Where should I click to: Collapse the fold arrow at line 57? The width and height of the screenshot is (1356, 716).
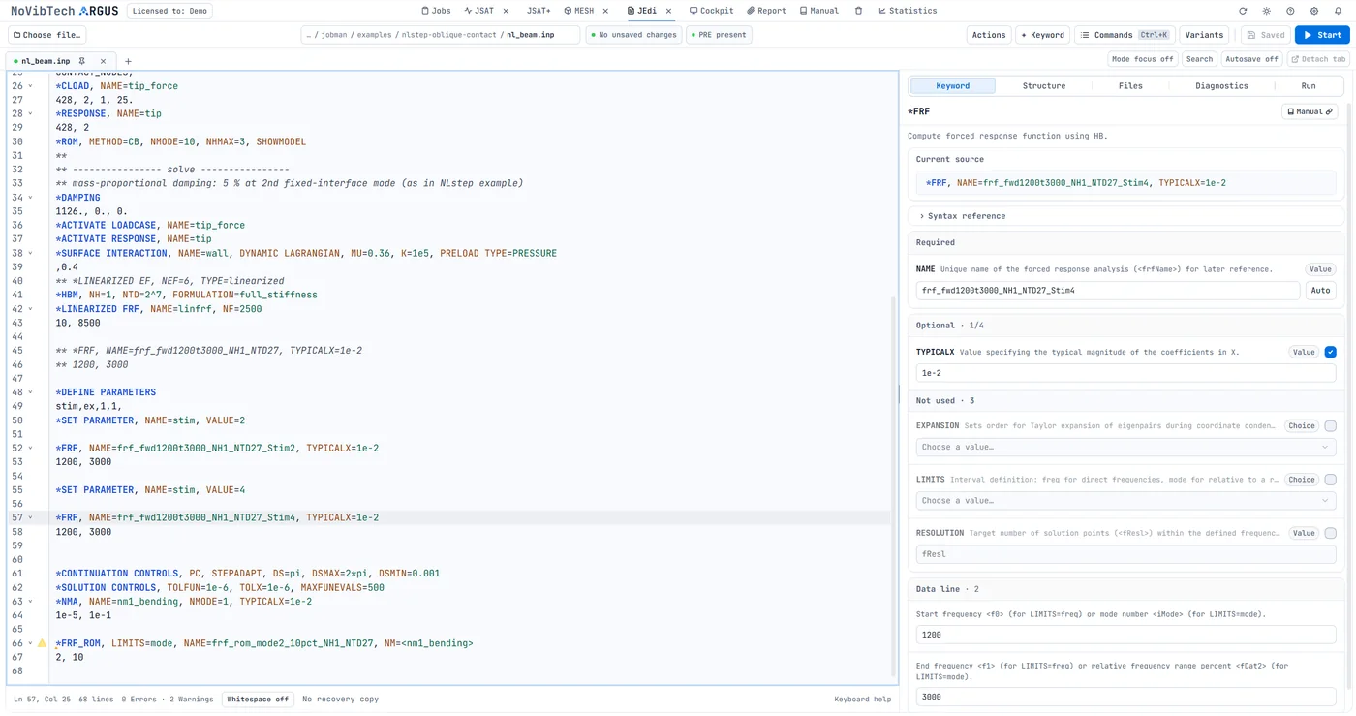coord(30,517)
